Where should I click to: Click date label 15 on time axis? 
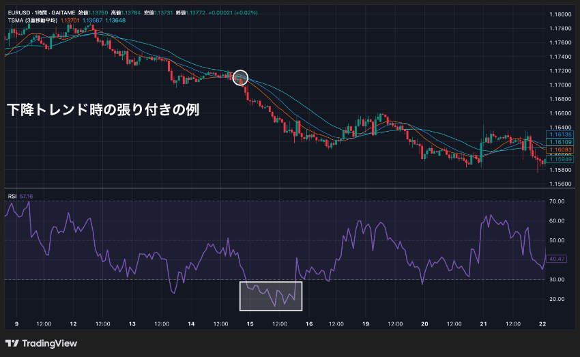[250, 324]
